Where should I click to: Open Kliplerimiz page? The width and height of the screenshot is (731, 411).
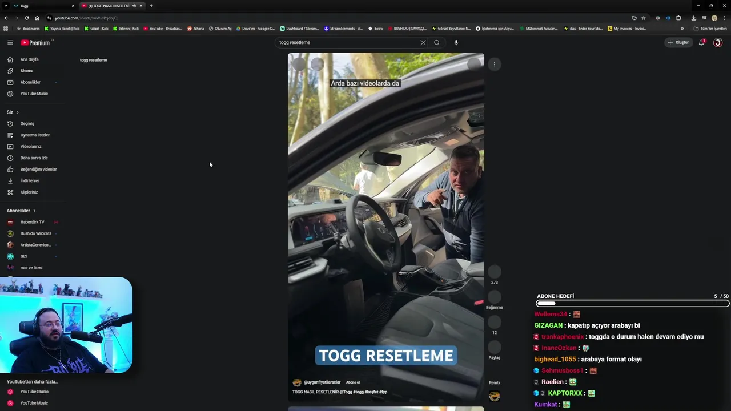(x=29, y=192)
